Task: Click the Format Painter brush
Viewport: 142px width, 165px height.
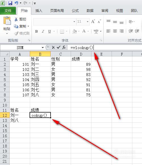Action: [x=22, y=33]
